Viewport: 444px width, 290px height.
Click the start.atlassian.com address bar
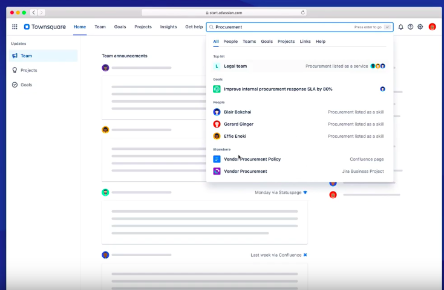[x=224, y=13]
